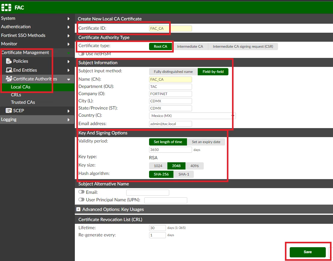Open Trusted CAs menu item

tap(23, 102)
